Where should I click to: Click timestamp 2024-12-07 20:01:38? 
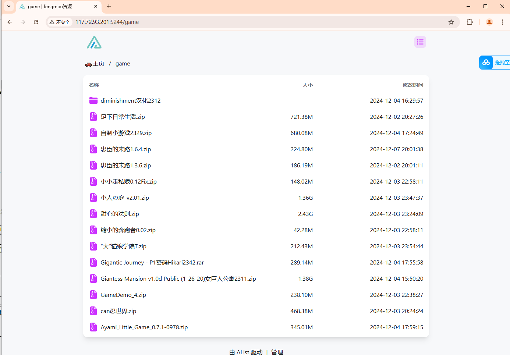[397, 149]
